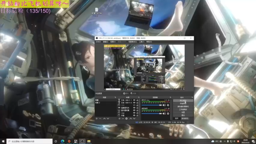The image size is (256, 144).
Task: Open Microsoft Edge from the taskbar
Action: tap(62, 141)
